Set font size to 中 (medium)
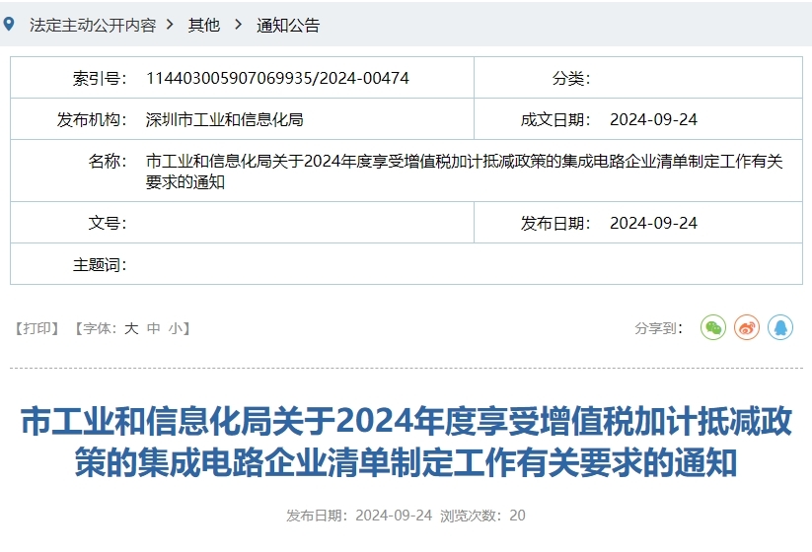 tap(153, 328)
